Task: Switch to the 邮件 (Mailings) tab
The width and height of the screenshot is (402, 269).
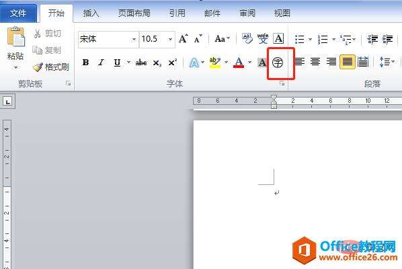Action: tap(212, 13)
